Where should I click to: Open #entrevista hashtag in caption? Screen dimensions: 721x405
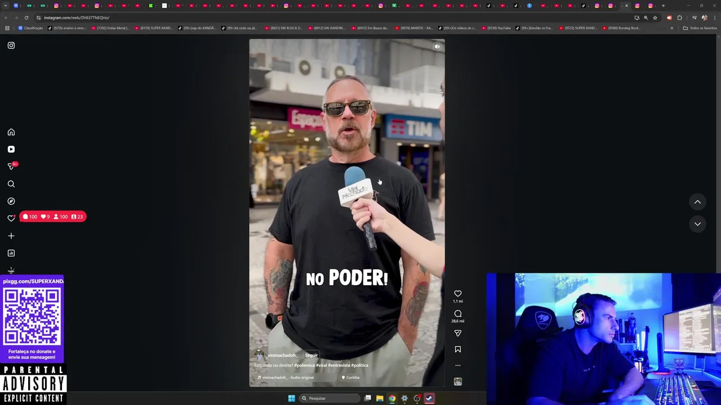(339, 366)
